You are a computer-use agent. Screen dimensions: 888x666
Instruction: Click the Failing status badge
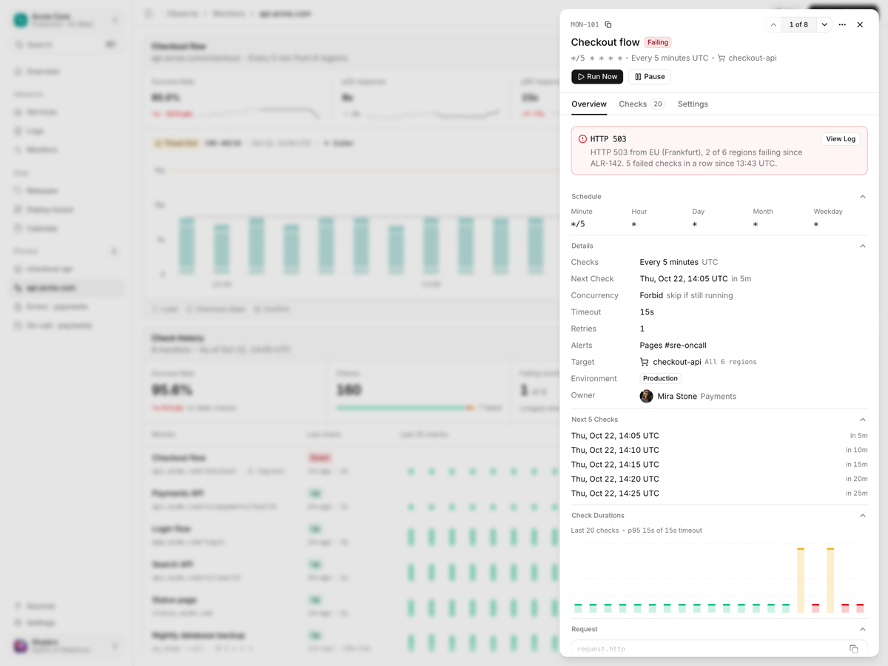click(658, 42)
